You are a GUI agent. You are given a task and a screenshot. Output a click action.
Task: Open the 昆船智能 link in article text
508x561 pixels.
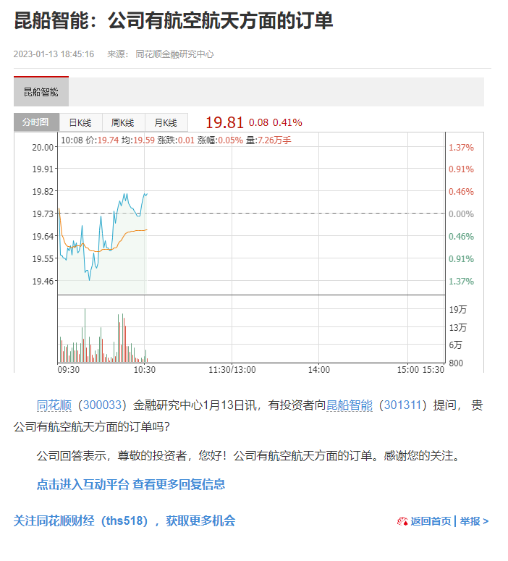(350, 405)
